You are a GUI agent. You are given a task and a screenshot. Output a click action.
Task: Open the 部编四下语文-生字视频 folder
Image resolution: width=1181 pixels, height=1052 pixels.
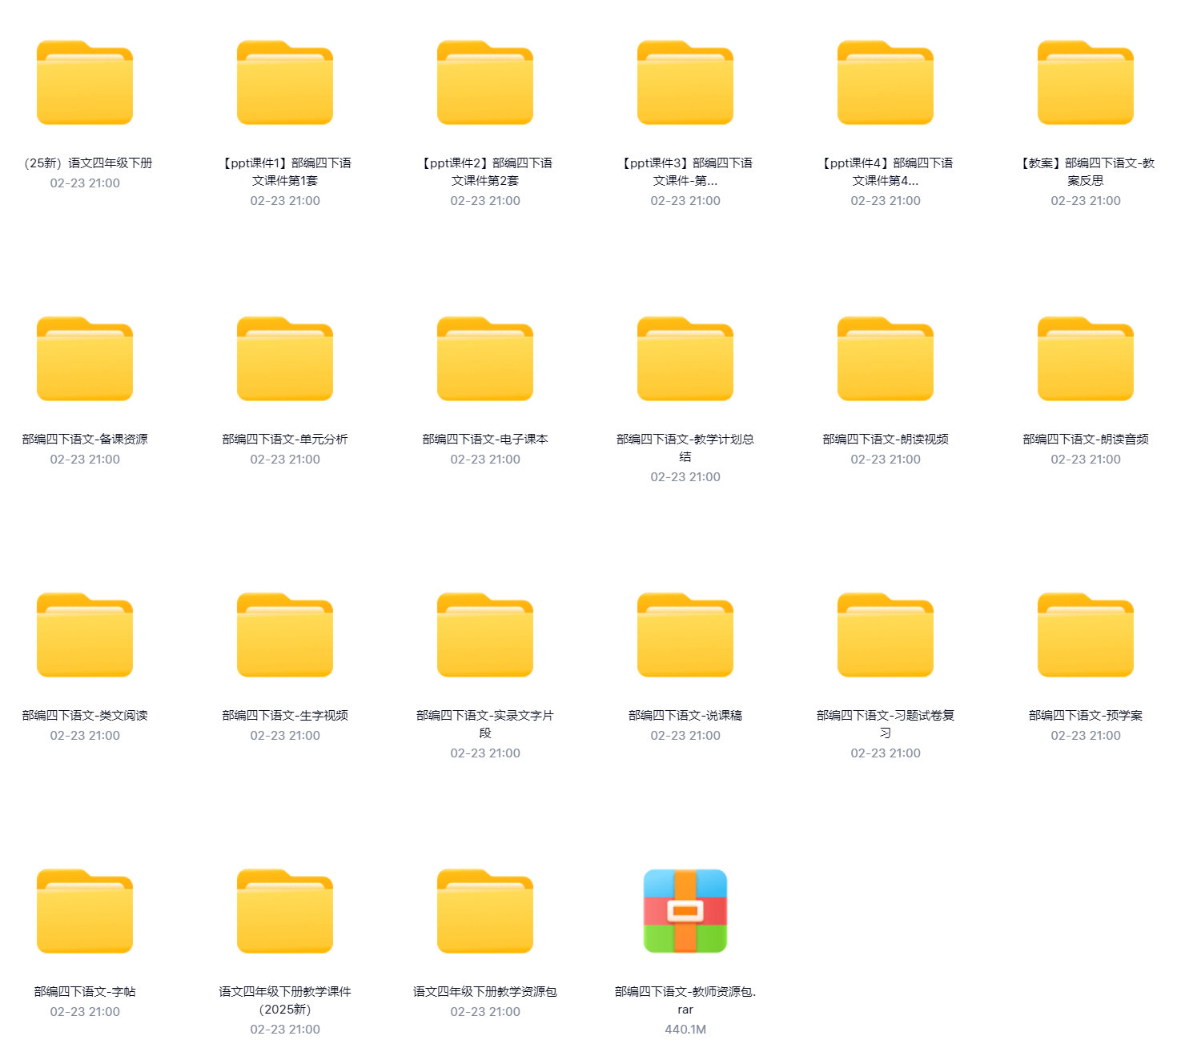pyautogui.click(x=285, y=636)
